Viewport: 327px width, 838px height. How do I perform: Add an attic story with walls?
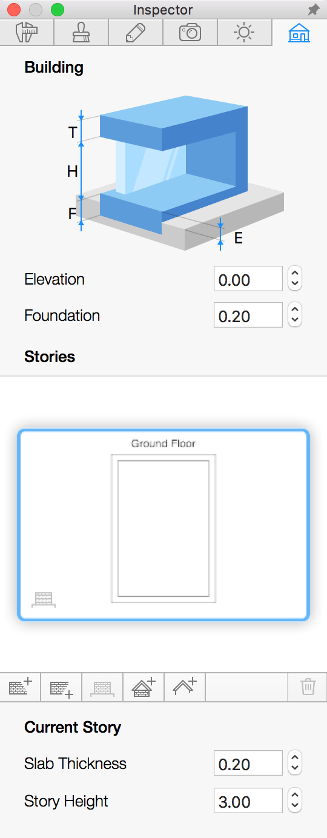click(144, 687)
